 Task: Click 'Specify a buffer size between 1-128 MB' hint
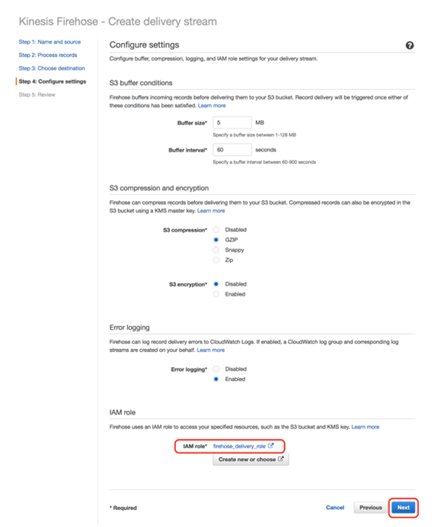click(x=255, y=135)
